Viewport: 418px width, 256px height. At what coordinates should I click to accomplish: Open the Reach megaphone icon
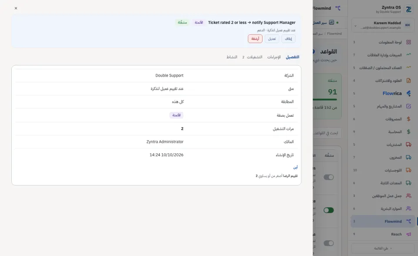[x=408, y=234]
